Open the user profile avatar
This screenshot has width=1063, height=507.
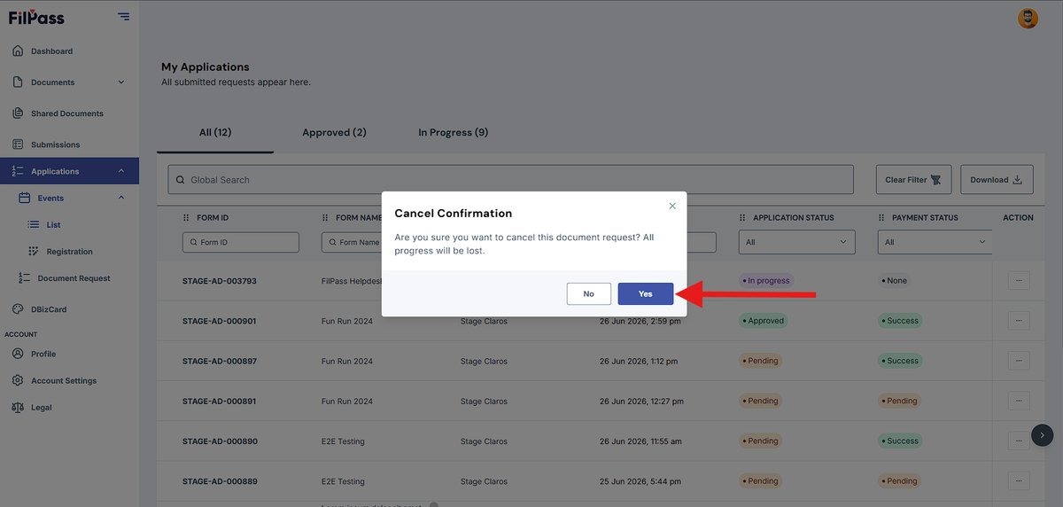click(1028, 18)
